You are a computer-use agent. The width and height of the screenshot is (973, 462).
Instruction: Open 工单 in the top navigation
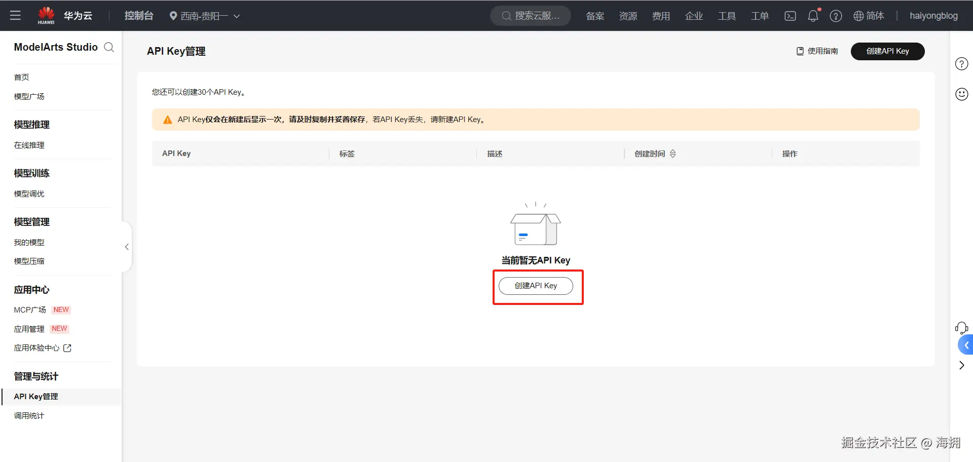[x=760, y=16]
